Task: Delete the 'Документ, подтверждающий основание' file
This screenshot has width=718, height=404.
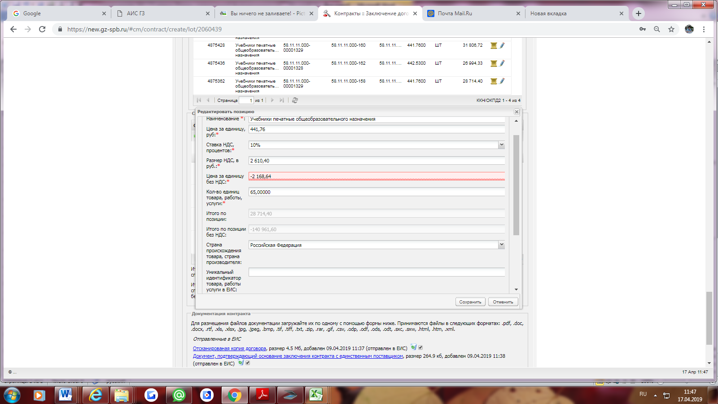Action: point(241,363)
